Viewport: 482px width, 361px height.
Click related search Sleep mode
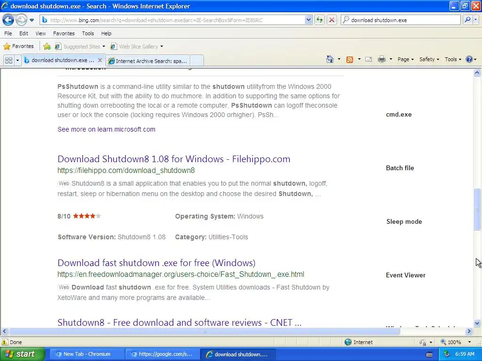[404, 222]
